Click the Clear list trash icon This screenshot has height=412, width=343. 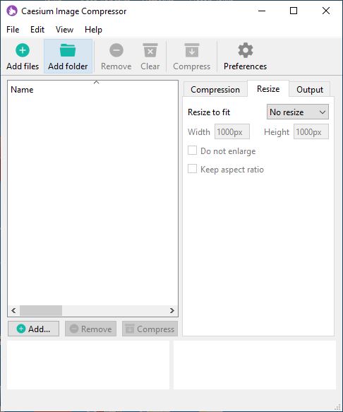pyautogui.click(x=150, y=50)
